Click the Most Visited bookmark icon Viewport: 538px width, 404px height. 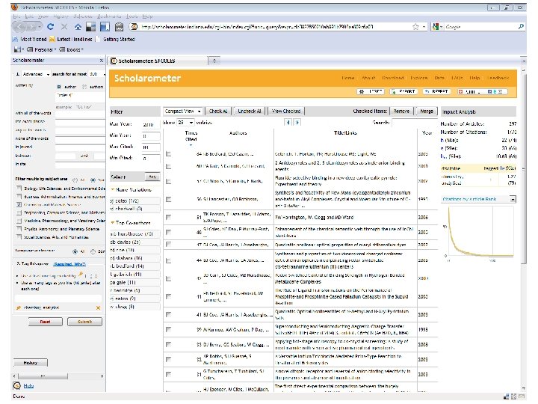click(x=16, y=39)
